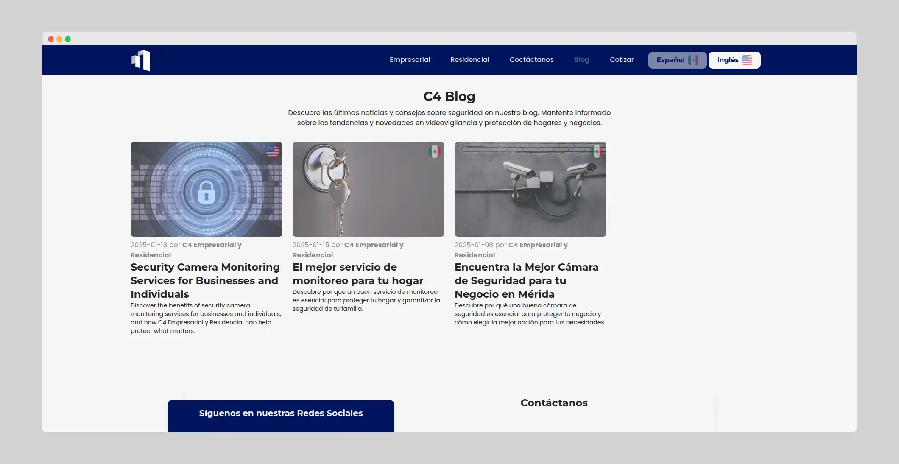Screen dimensions: 899x464
Task: Click the US flag inside the Inglés button
Action: pos(747,60)
